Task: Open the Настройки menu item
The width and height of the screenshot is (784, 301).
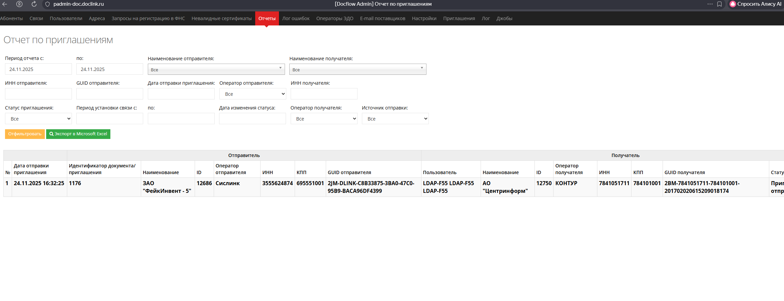Action: pos(424,18)
